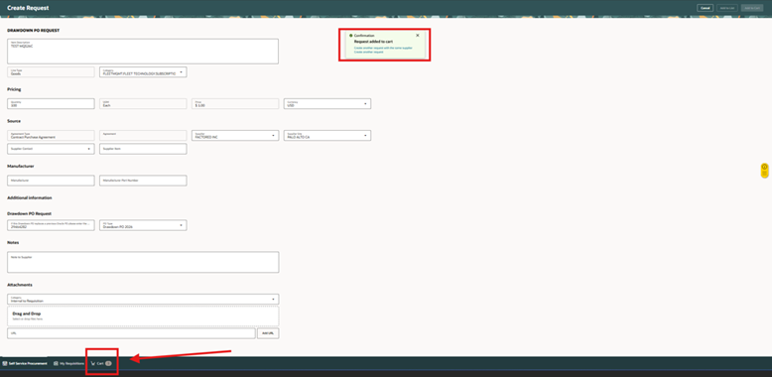Image resolution: width=772 pixels, height=377 pixels.
Task: Open the Cart from the bottom bar
Action: click(101, 363)
